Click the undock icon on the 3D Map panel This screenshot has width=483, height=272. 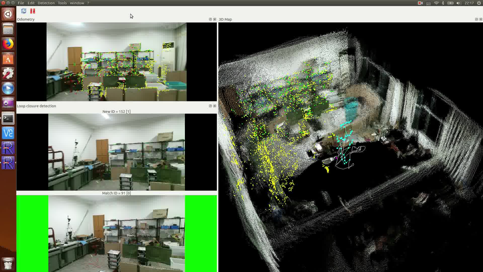click(476, 19)
